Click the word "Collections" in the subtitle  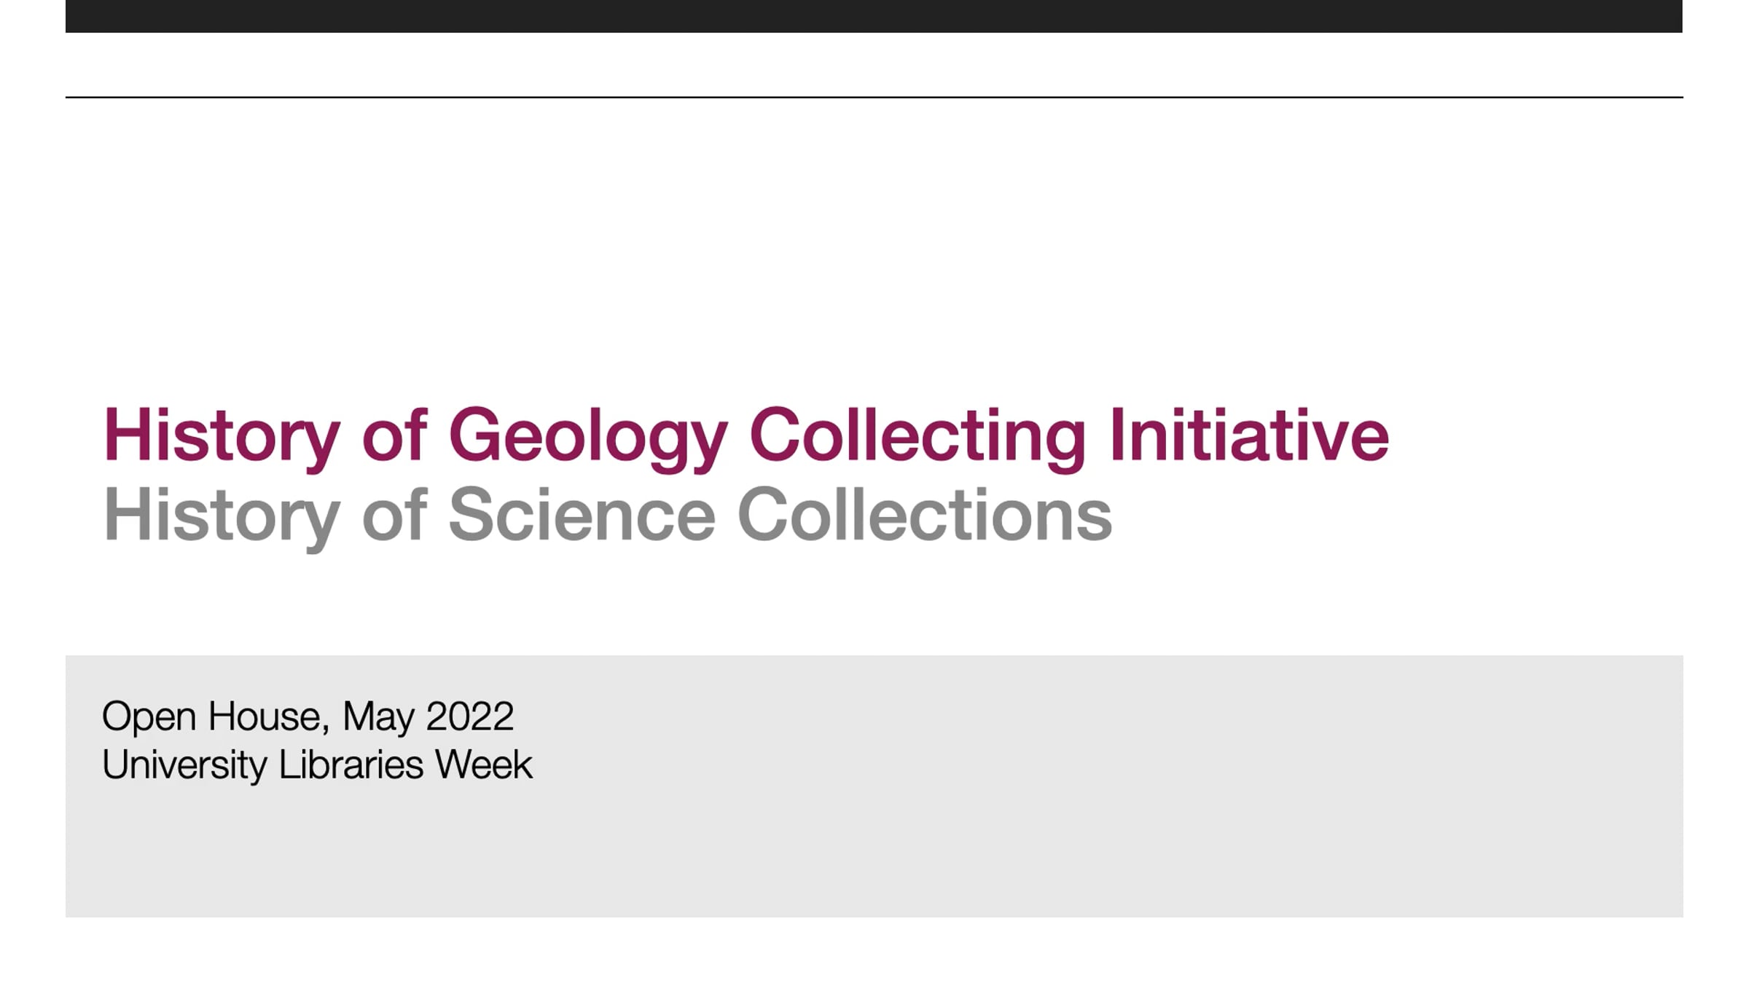924,516
